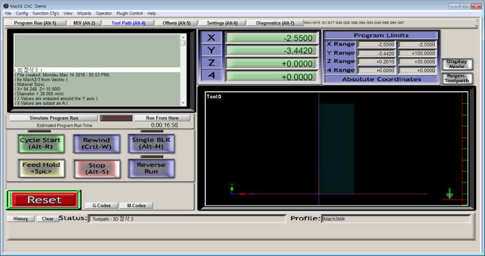Switch to Offsets (Alt-5) tab

pos(176,23)
